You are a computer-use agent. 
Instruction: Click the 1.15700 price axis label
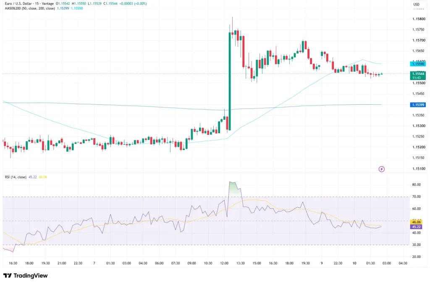pyautogui.click(x=419, y=40)
